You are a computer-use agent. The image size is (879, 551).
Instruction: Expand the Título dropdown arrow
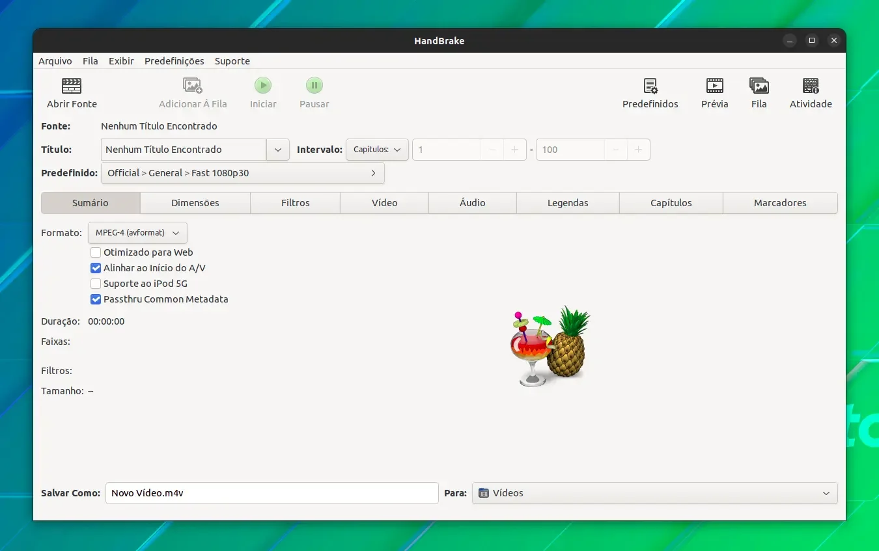click(x=278, y=150)
